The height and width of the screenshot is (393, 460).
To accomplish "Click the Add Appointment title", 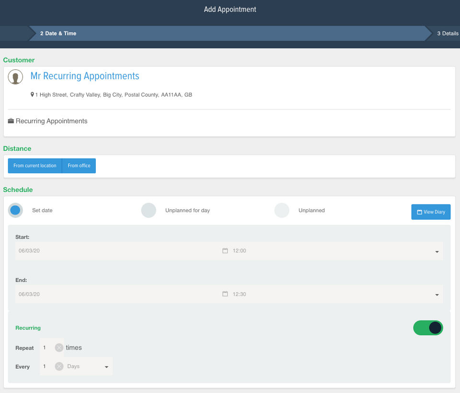I will coord(230,10).
